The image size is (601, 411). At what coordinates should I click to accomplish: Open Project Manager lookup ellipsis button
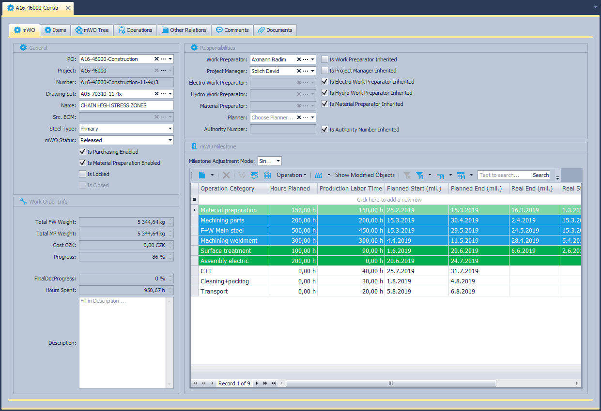(x=305, y=71)
